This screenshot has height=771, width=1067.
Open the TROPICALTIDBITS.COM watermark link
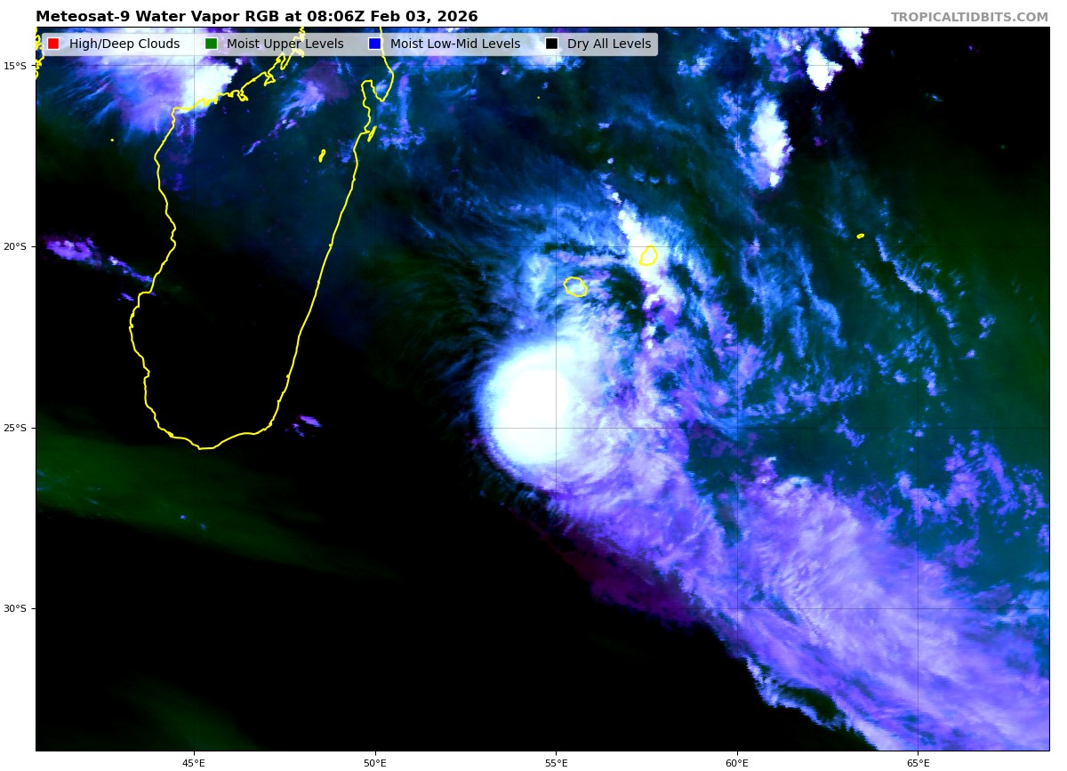(969, 17)
